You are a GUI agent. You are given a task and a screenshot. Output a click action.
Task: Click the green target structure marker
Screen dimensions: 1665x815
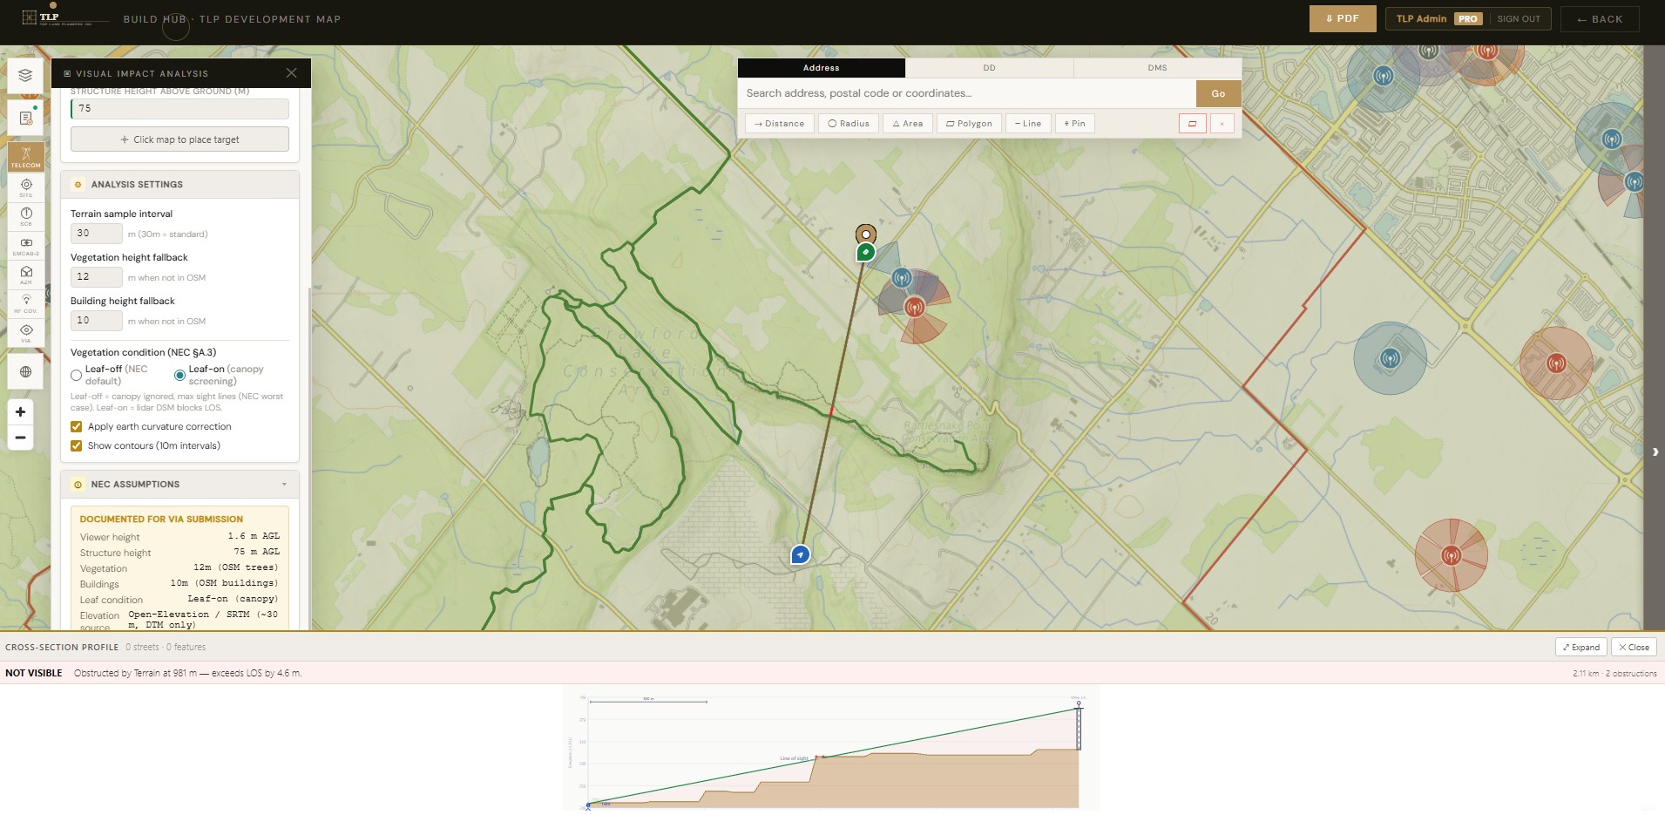tap(865, 252)
